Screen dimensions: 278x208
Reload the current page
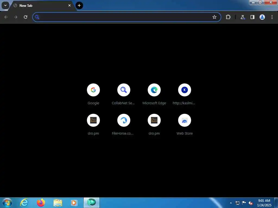click(x=26, y=17)
